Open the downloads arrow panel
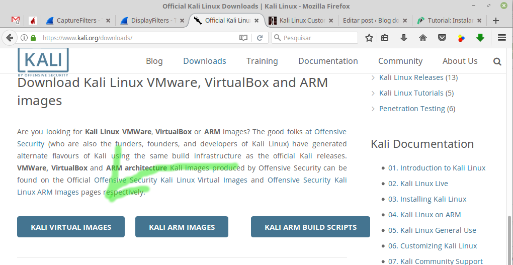The width and height of the screenshot is (513, 265). (404, 38)
